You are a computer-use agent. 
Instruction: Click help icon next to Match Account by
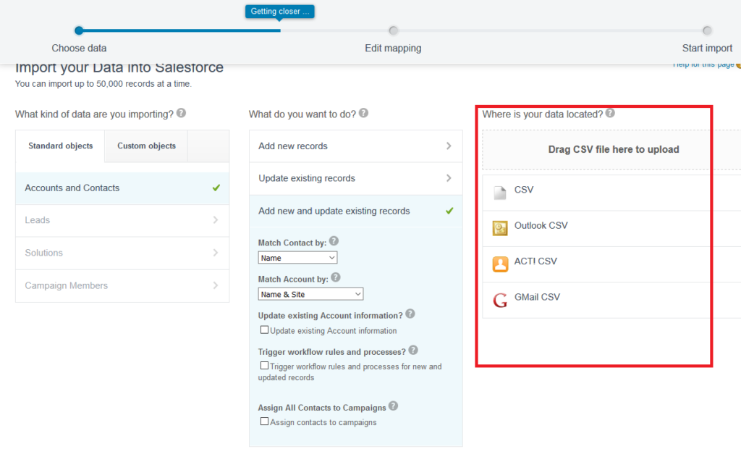click(x=336, y=277)
